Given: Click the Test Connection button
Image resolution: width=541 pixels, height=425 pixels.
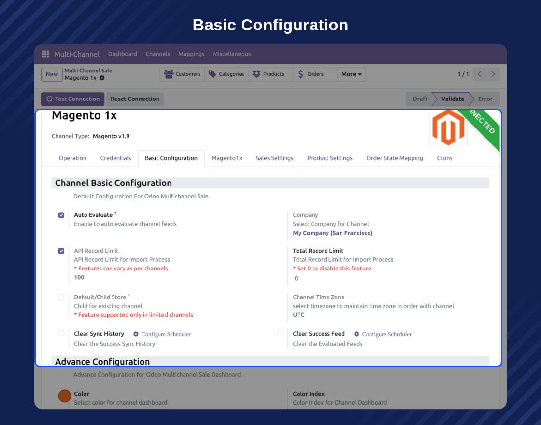Looking at the screenshot, I should click(73, 99).
